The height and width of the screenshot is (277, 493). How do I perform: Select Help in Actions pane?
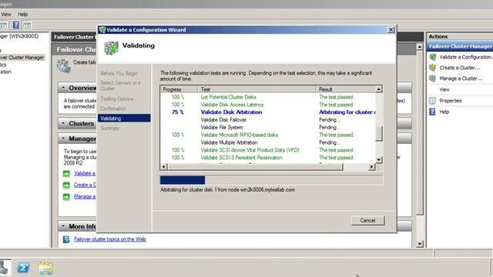[444, 112]
